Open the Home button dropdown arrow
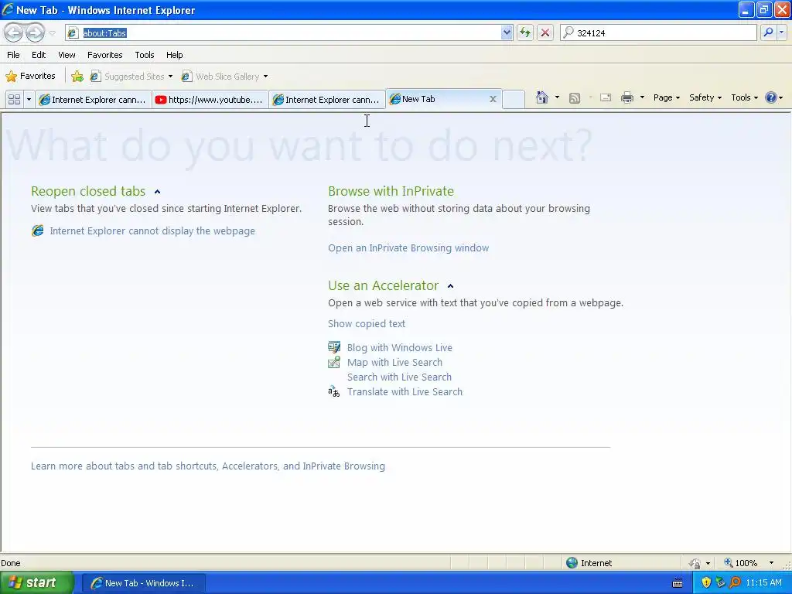The height and width of the screenshot is (594, 792). point(557,97)
